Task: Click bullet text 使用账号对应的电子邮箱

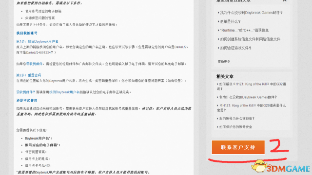Action: tap(43, 11)
